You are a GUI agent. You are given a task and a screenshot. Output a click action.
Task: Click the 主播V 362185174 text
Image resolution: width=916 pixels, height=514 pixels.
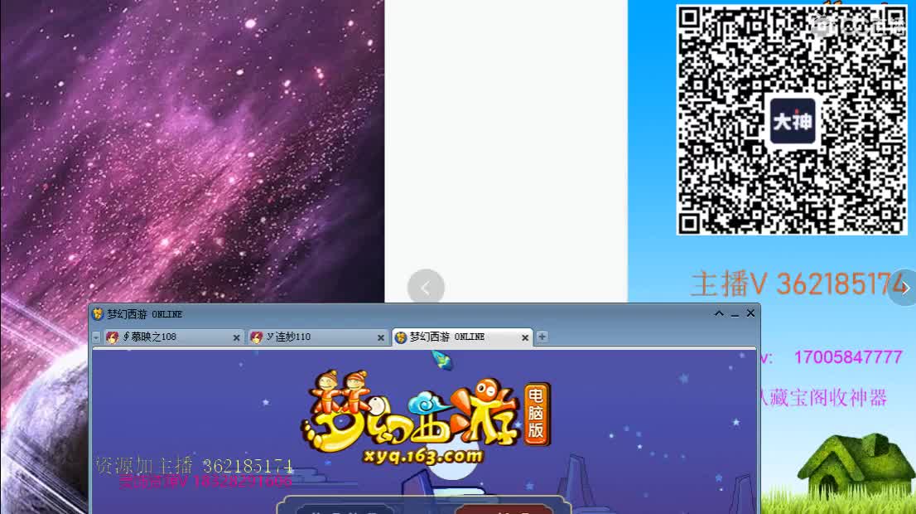(x=798, y=284)
